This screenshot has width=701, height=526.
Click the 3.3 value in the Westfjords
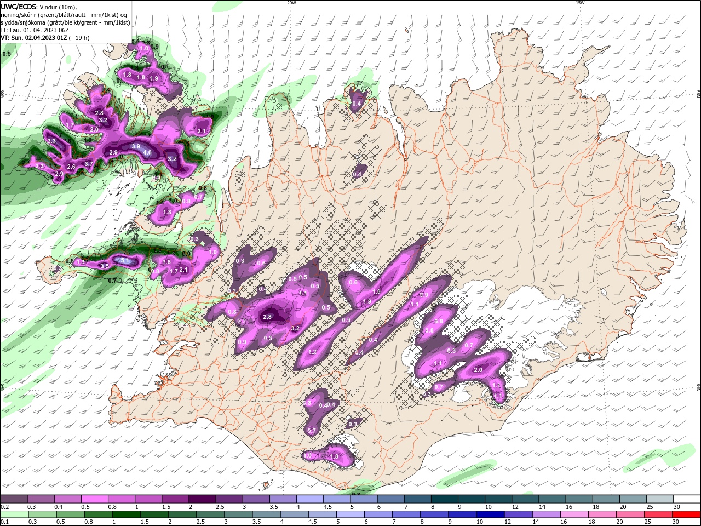pos(52,141)
